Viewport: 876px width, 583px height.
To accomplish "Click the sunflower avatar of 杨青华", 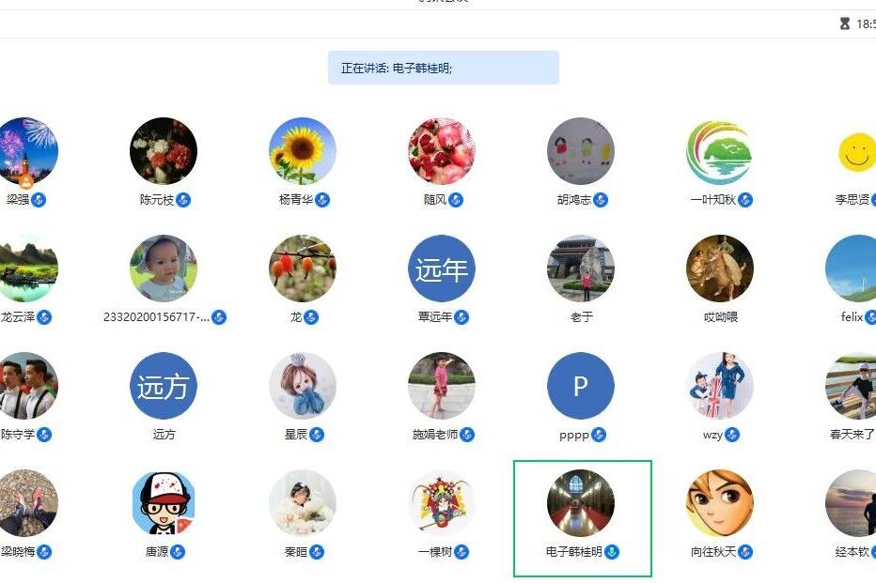I will (303, 150).
